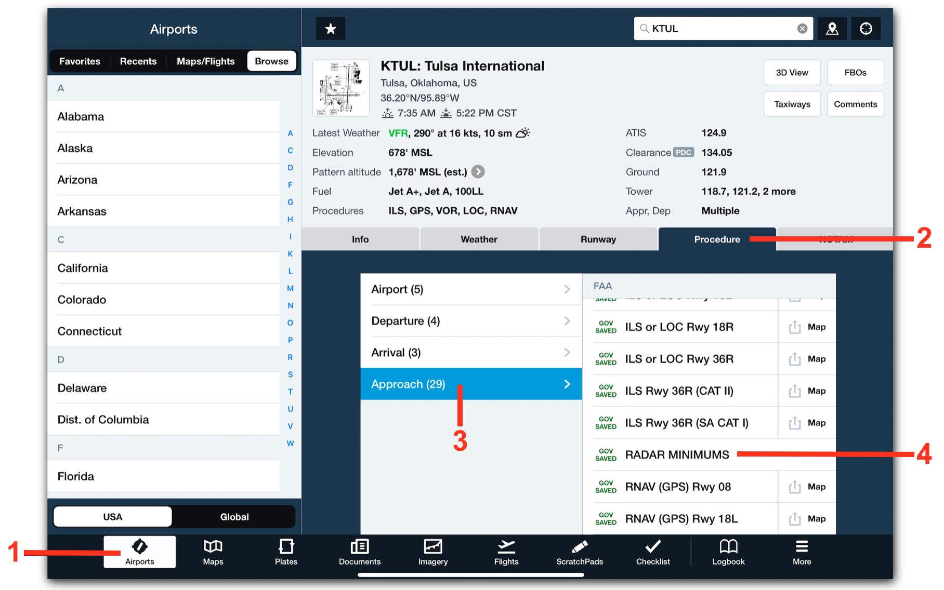Open the Taxiways button
Image resolution: width=944 pixels, height=590 pixels.
tap(792, 104)
